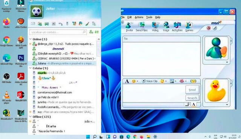This screenshot has width=241, height=139.
Task: Open the Games icon in the chat toolbar
Action: pyautogui.click(x=189, y=27)
